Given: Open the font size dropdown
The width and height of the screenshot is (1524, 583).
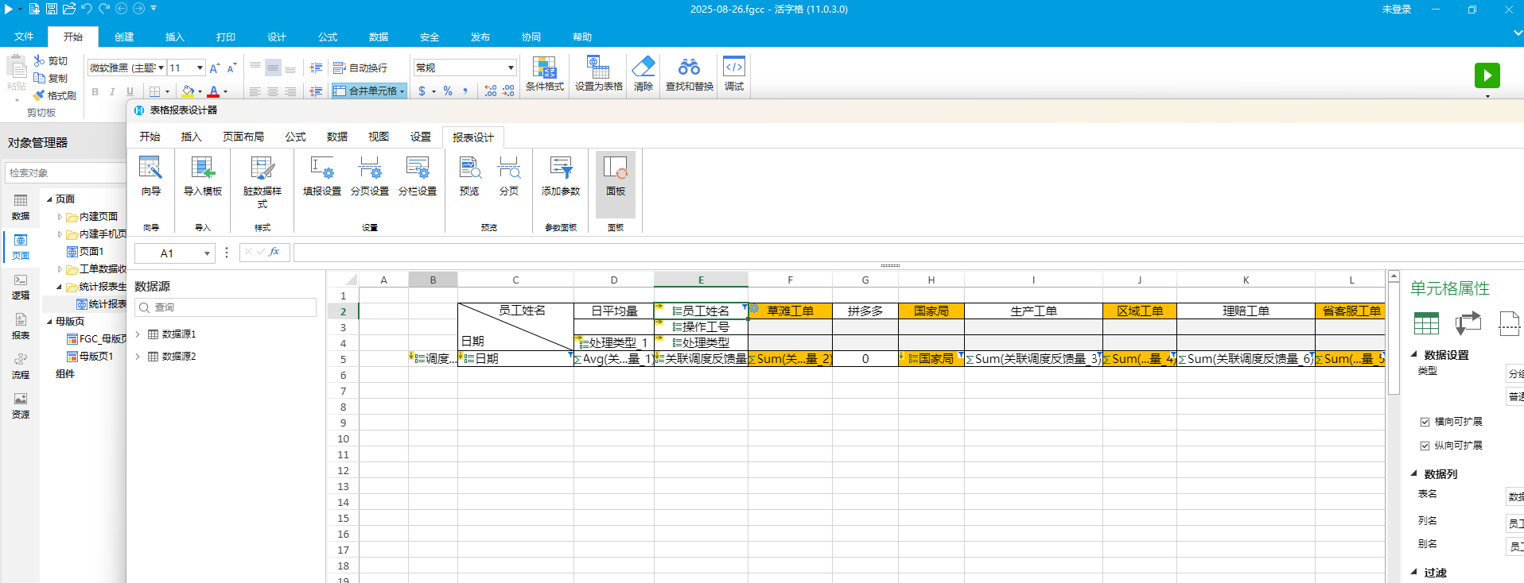Looking at the screenshot, I should pyautogui.click(x=200, y=68).
